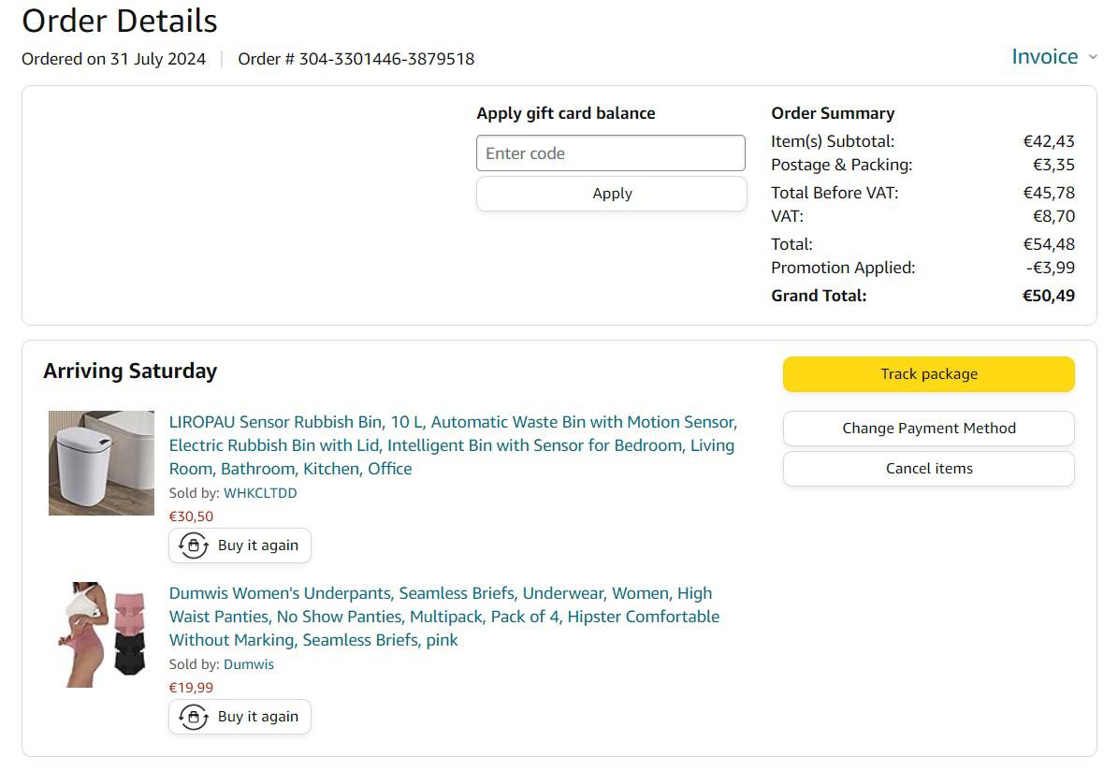The width and height of the screenshot is (1118, 771).
Task: Focus the gift card Enter code field
Action: pos(611,153)
